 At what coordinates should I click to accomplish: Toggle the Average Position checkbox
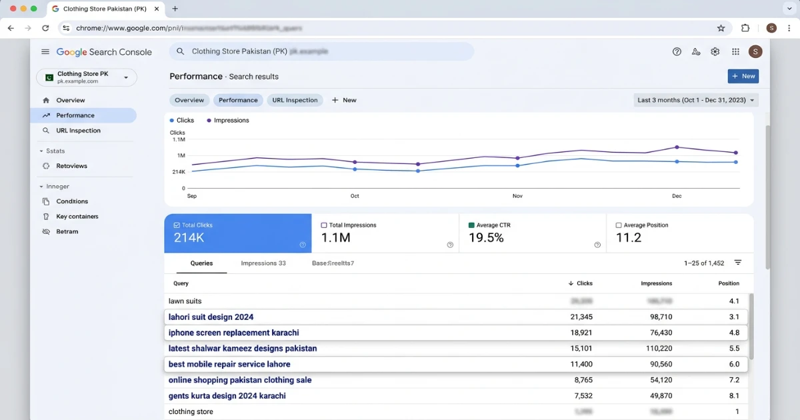(x=619, y=225)
